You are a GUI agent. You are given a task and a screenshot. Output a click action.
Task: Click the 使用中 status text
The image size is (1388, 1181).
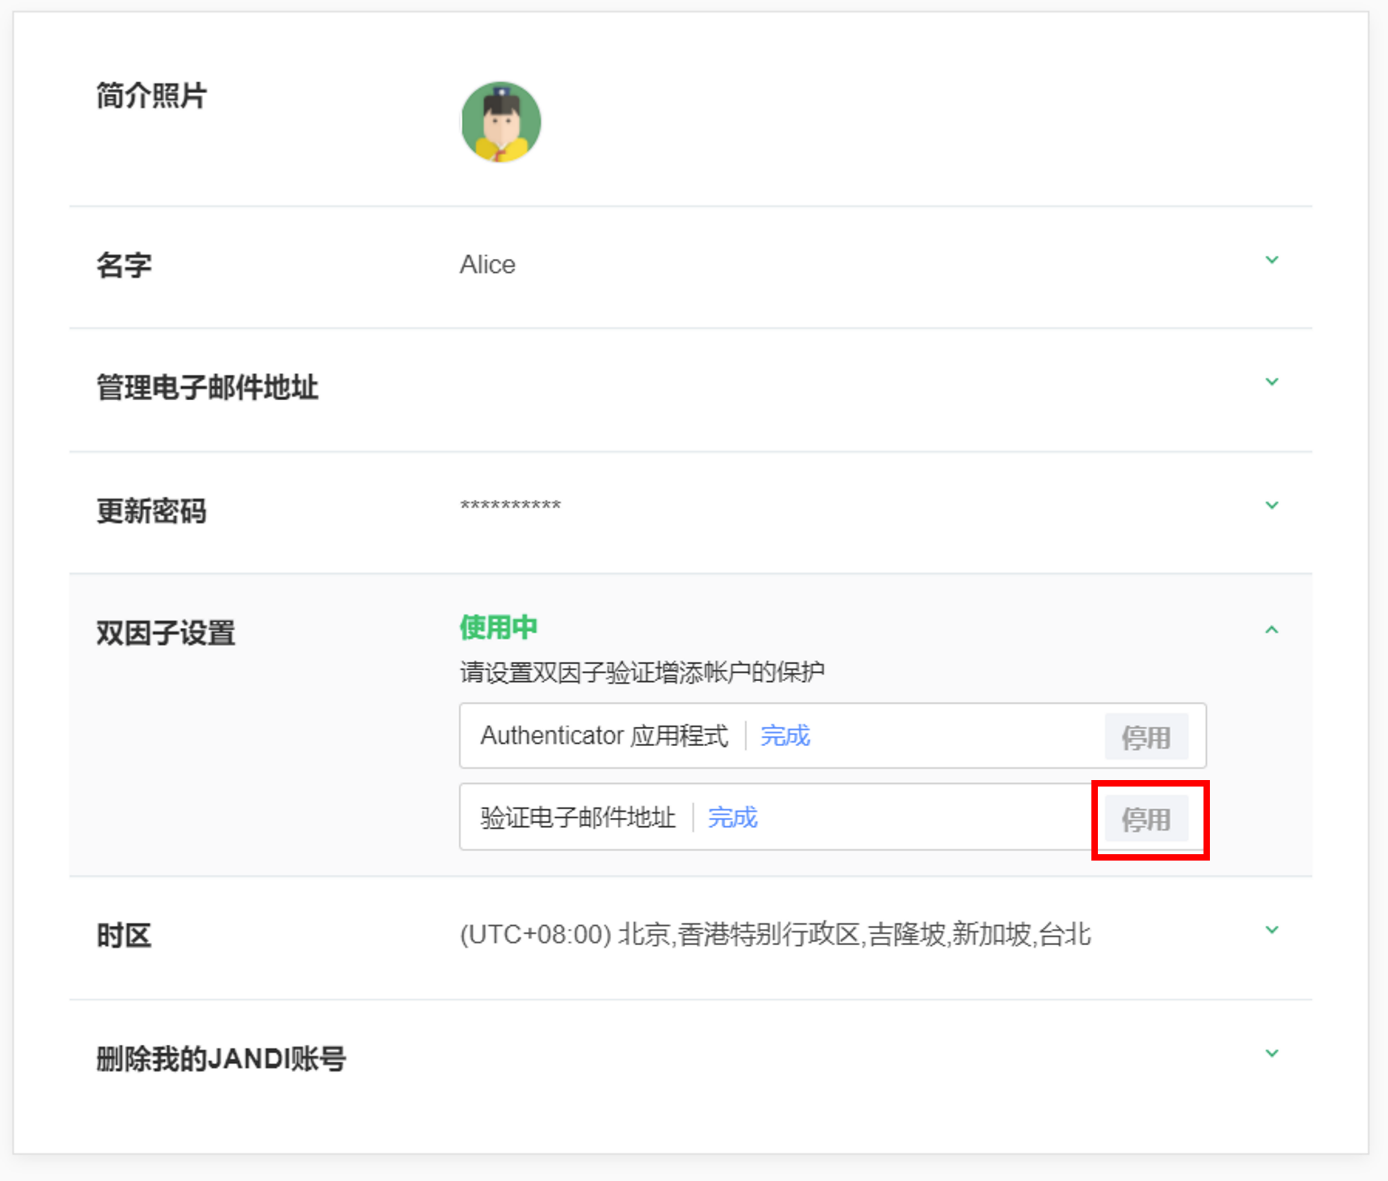(x=498, y=627)
